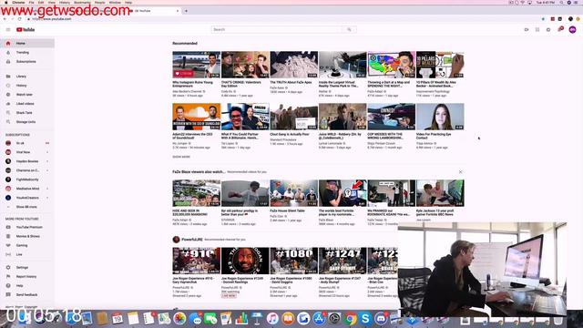The image size is (583, 328).
Task: Expand SHOW MORE under Recommended
Action: 181,157
